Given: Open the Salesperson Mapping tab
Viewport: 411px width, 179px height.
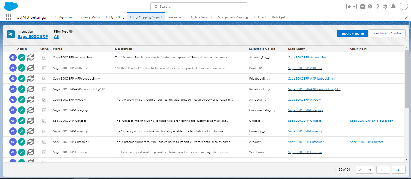Looking at the screenshot, I should coord(233,17).
